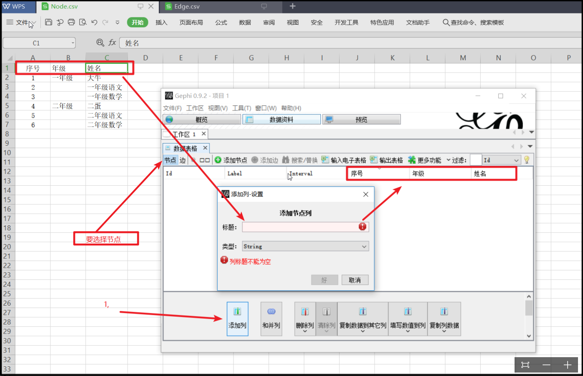The height and width of the screenshot is (376, 583).
Task: Close the 工作区 1 tab
Action: tap(204, 133)
